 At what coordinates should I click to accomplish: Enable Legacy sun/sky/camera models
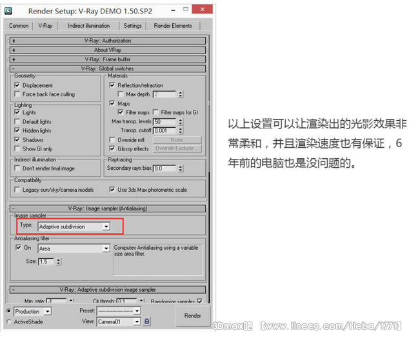click(x=17, y=190)
